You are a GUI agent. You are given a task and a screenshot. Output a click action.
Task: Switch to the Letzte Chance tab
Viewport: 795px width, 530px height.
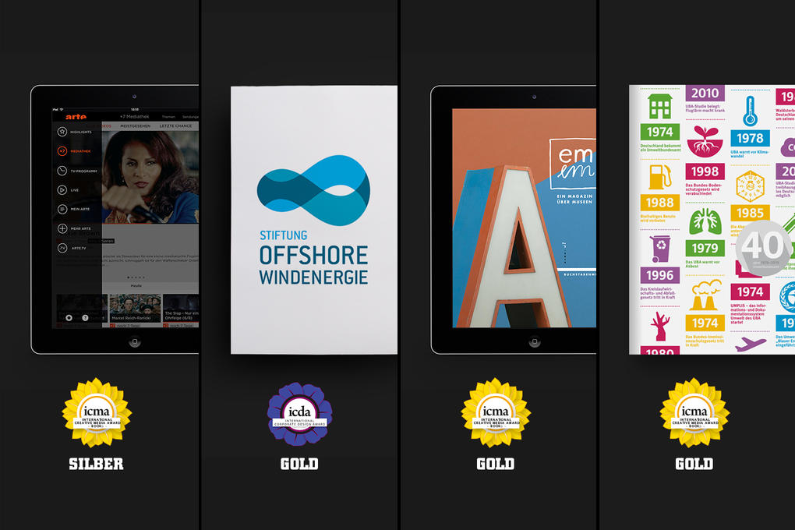175,125
